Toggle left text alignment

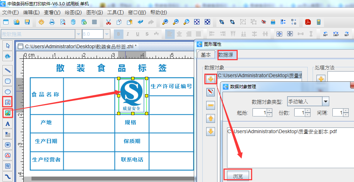tap(170, 34)
